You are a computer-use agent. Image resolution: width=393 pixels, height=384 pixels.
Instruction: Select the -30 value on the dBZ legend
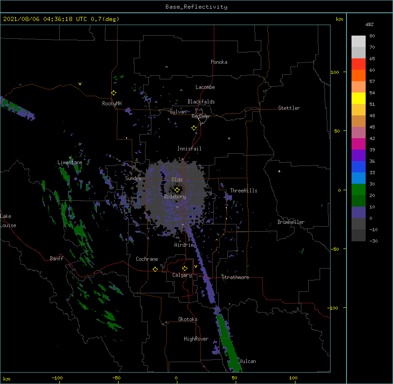(373, 241)
